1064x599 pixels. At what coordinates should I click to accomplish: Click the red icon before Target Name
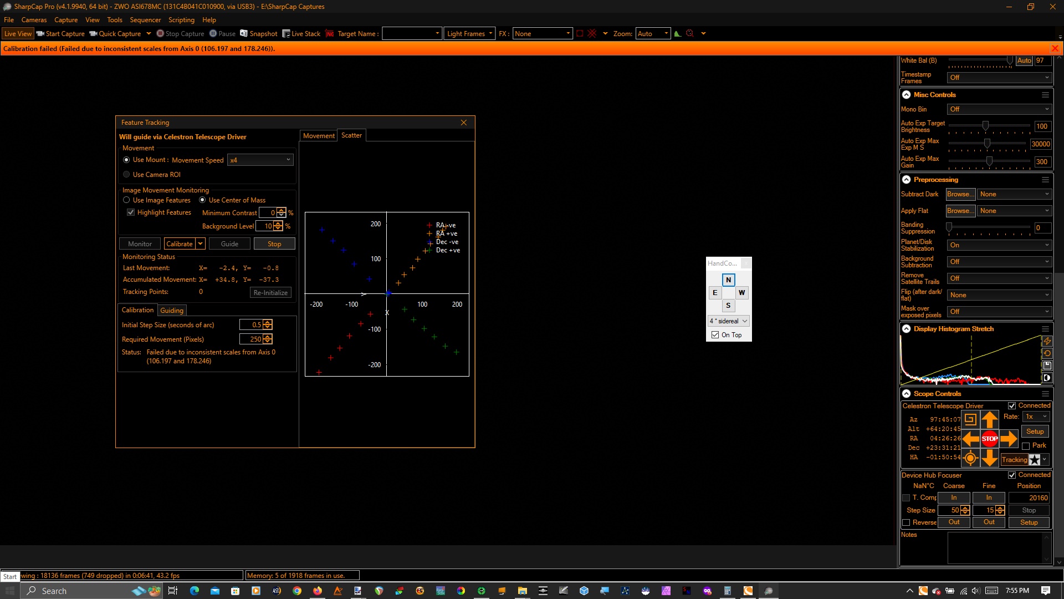click(330, 33)
